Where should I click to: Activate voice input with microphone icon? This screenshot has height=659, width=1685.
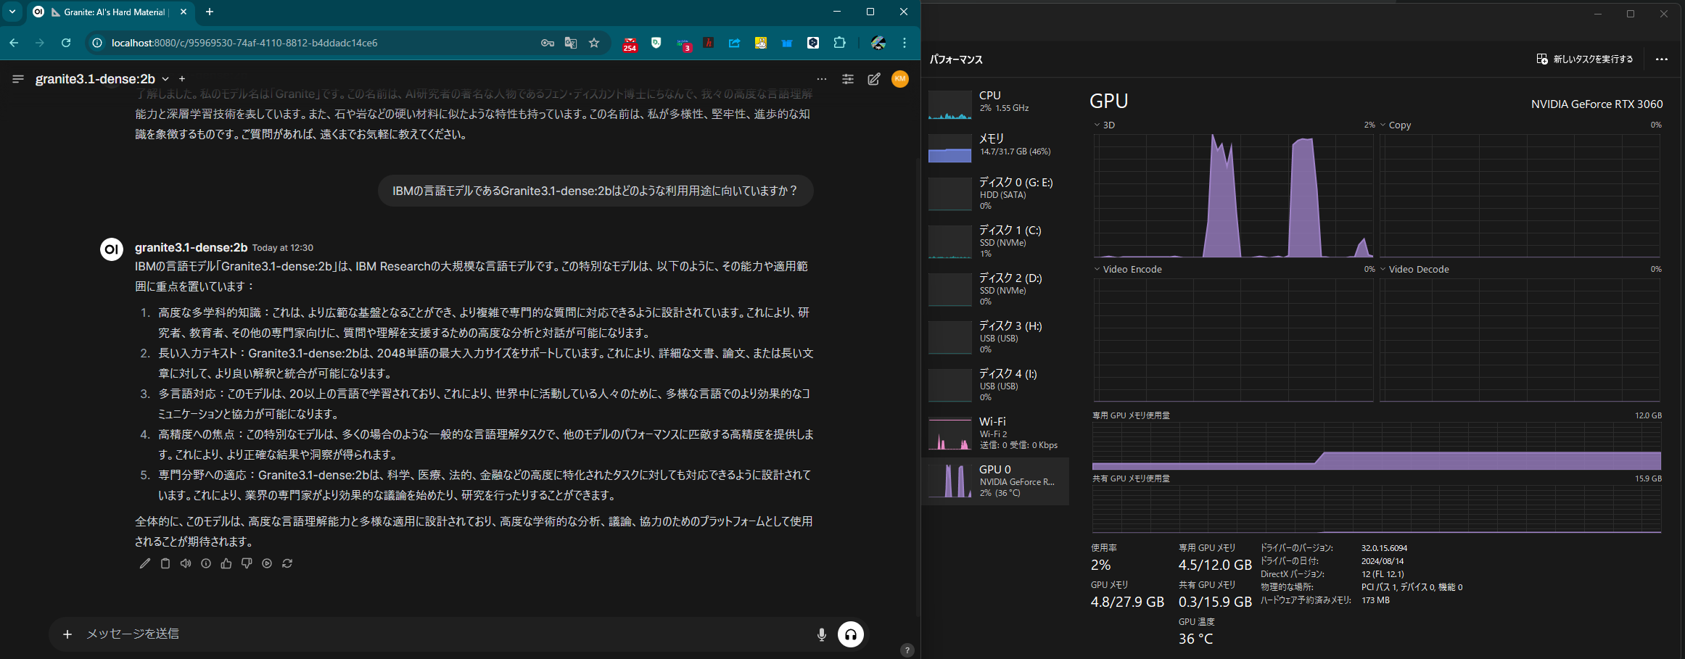tap(821, 634)
